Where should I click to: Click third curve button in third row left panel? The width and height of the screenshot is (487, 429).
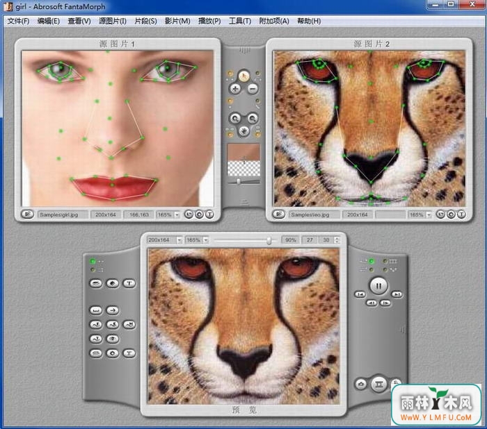[x=129, y=325]
